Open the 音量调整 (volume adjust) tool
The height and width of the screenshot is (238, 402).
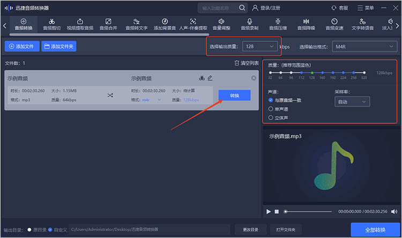[x=221, y=24]
